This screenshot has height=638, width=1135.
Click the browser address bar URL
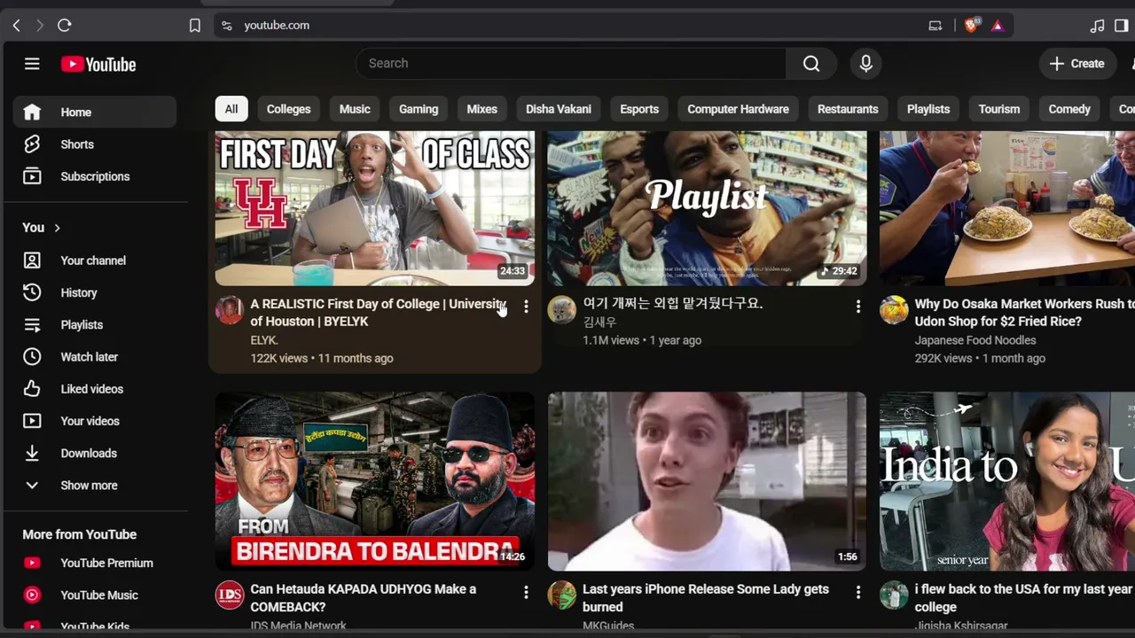pos(277,25)
